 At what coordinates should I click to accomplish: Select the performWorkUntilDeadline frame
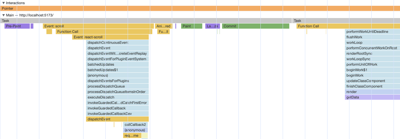[372, 32]
